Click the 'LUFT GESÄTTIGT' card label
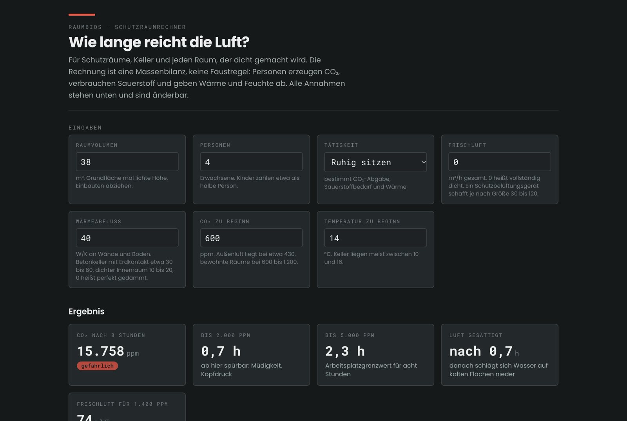This screenshot has height=421, width=627. [476, 335]
